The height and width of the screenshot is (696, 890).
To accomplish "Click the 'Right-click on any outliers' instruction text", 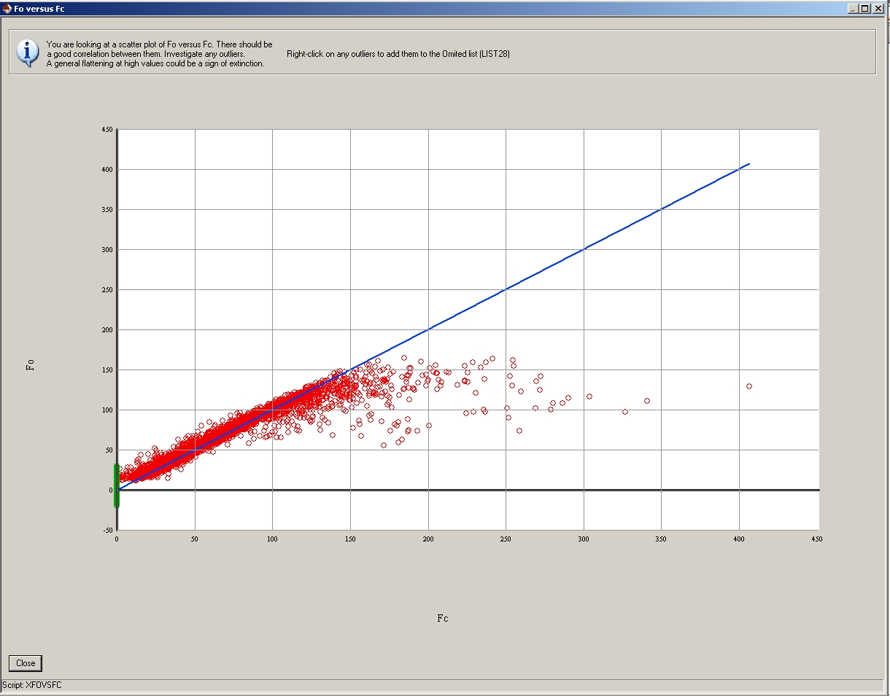I will (387, 54).
